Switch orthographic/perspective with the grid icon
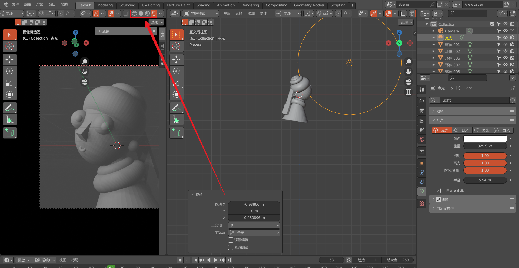The height and width of the screenshot is (268, 519). [x=408, y=92]
